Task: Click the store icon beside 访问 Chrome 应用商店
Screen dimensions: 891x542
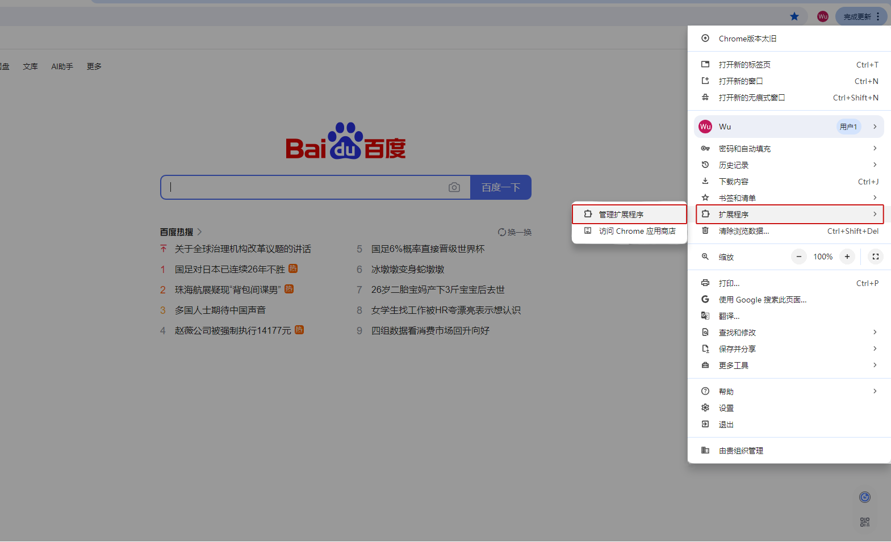Action: click(x=588, y=230)
